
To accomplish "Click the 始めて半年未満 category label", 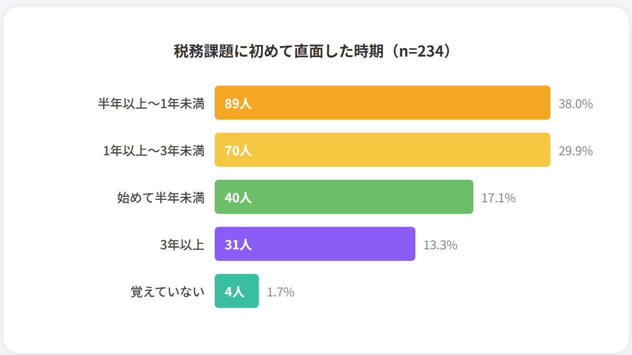I will [x=161, y=198].
